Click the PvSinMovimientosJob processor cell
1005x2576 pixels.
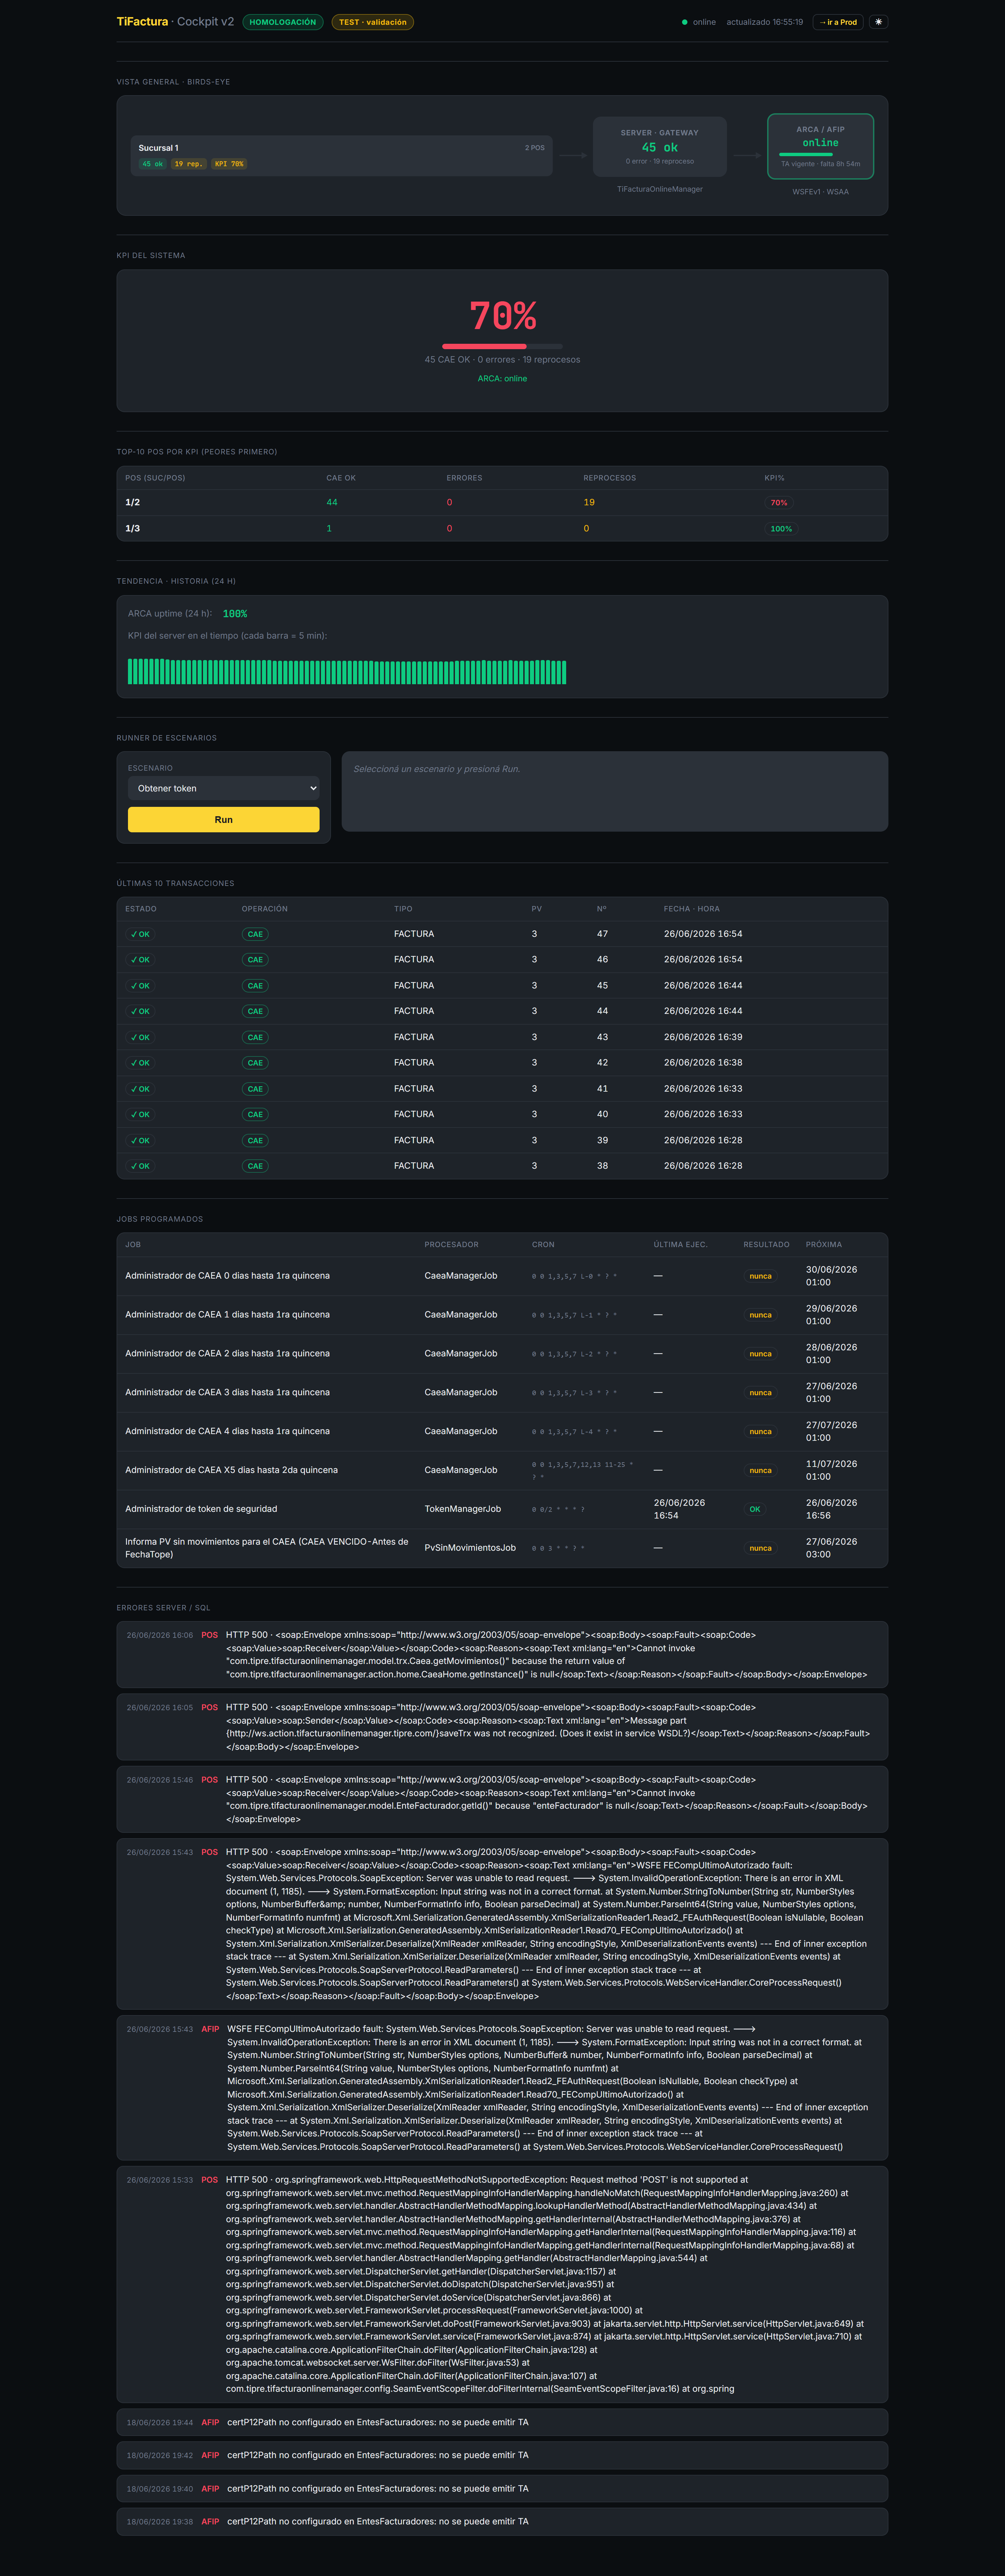pyautogui.click(x=470, y=1548)
